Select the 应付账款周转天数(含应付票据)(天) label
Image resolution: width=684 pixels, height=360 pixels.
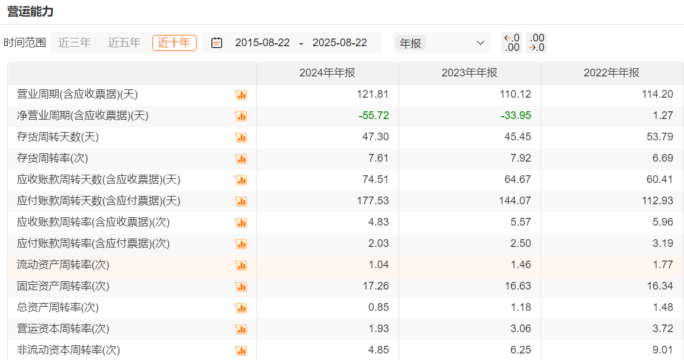98,201
